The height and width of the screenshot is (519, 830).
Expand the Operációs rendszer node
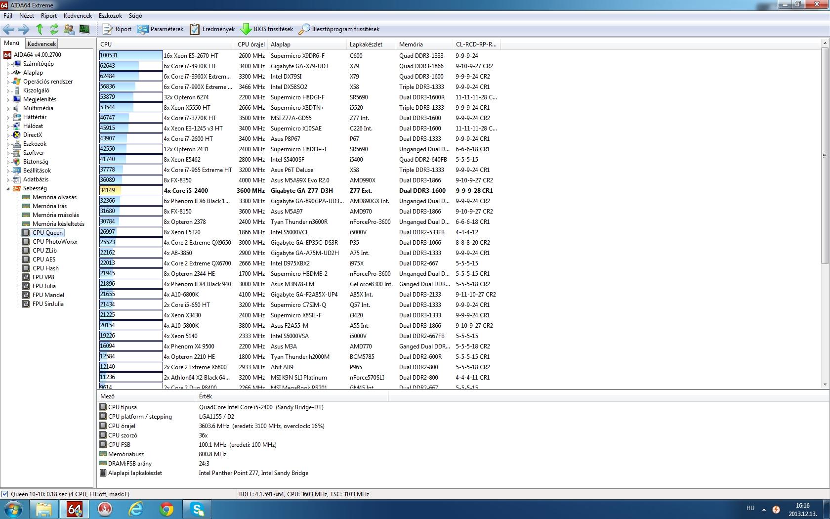click(8, 82)
